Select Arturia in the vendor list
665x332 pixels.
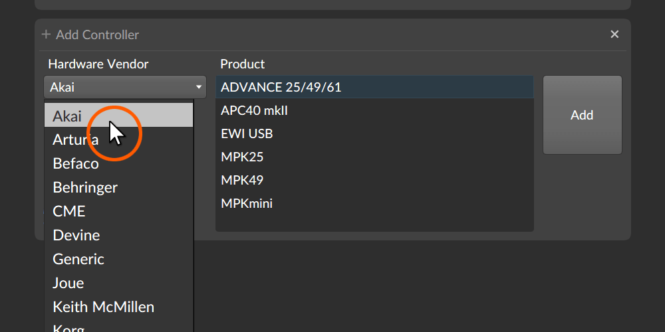(x=119, y=139)
